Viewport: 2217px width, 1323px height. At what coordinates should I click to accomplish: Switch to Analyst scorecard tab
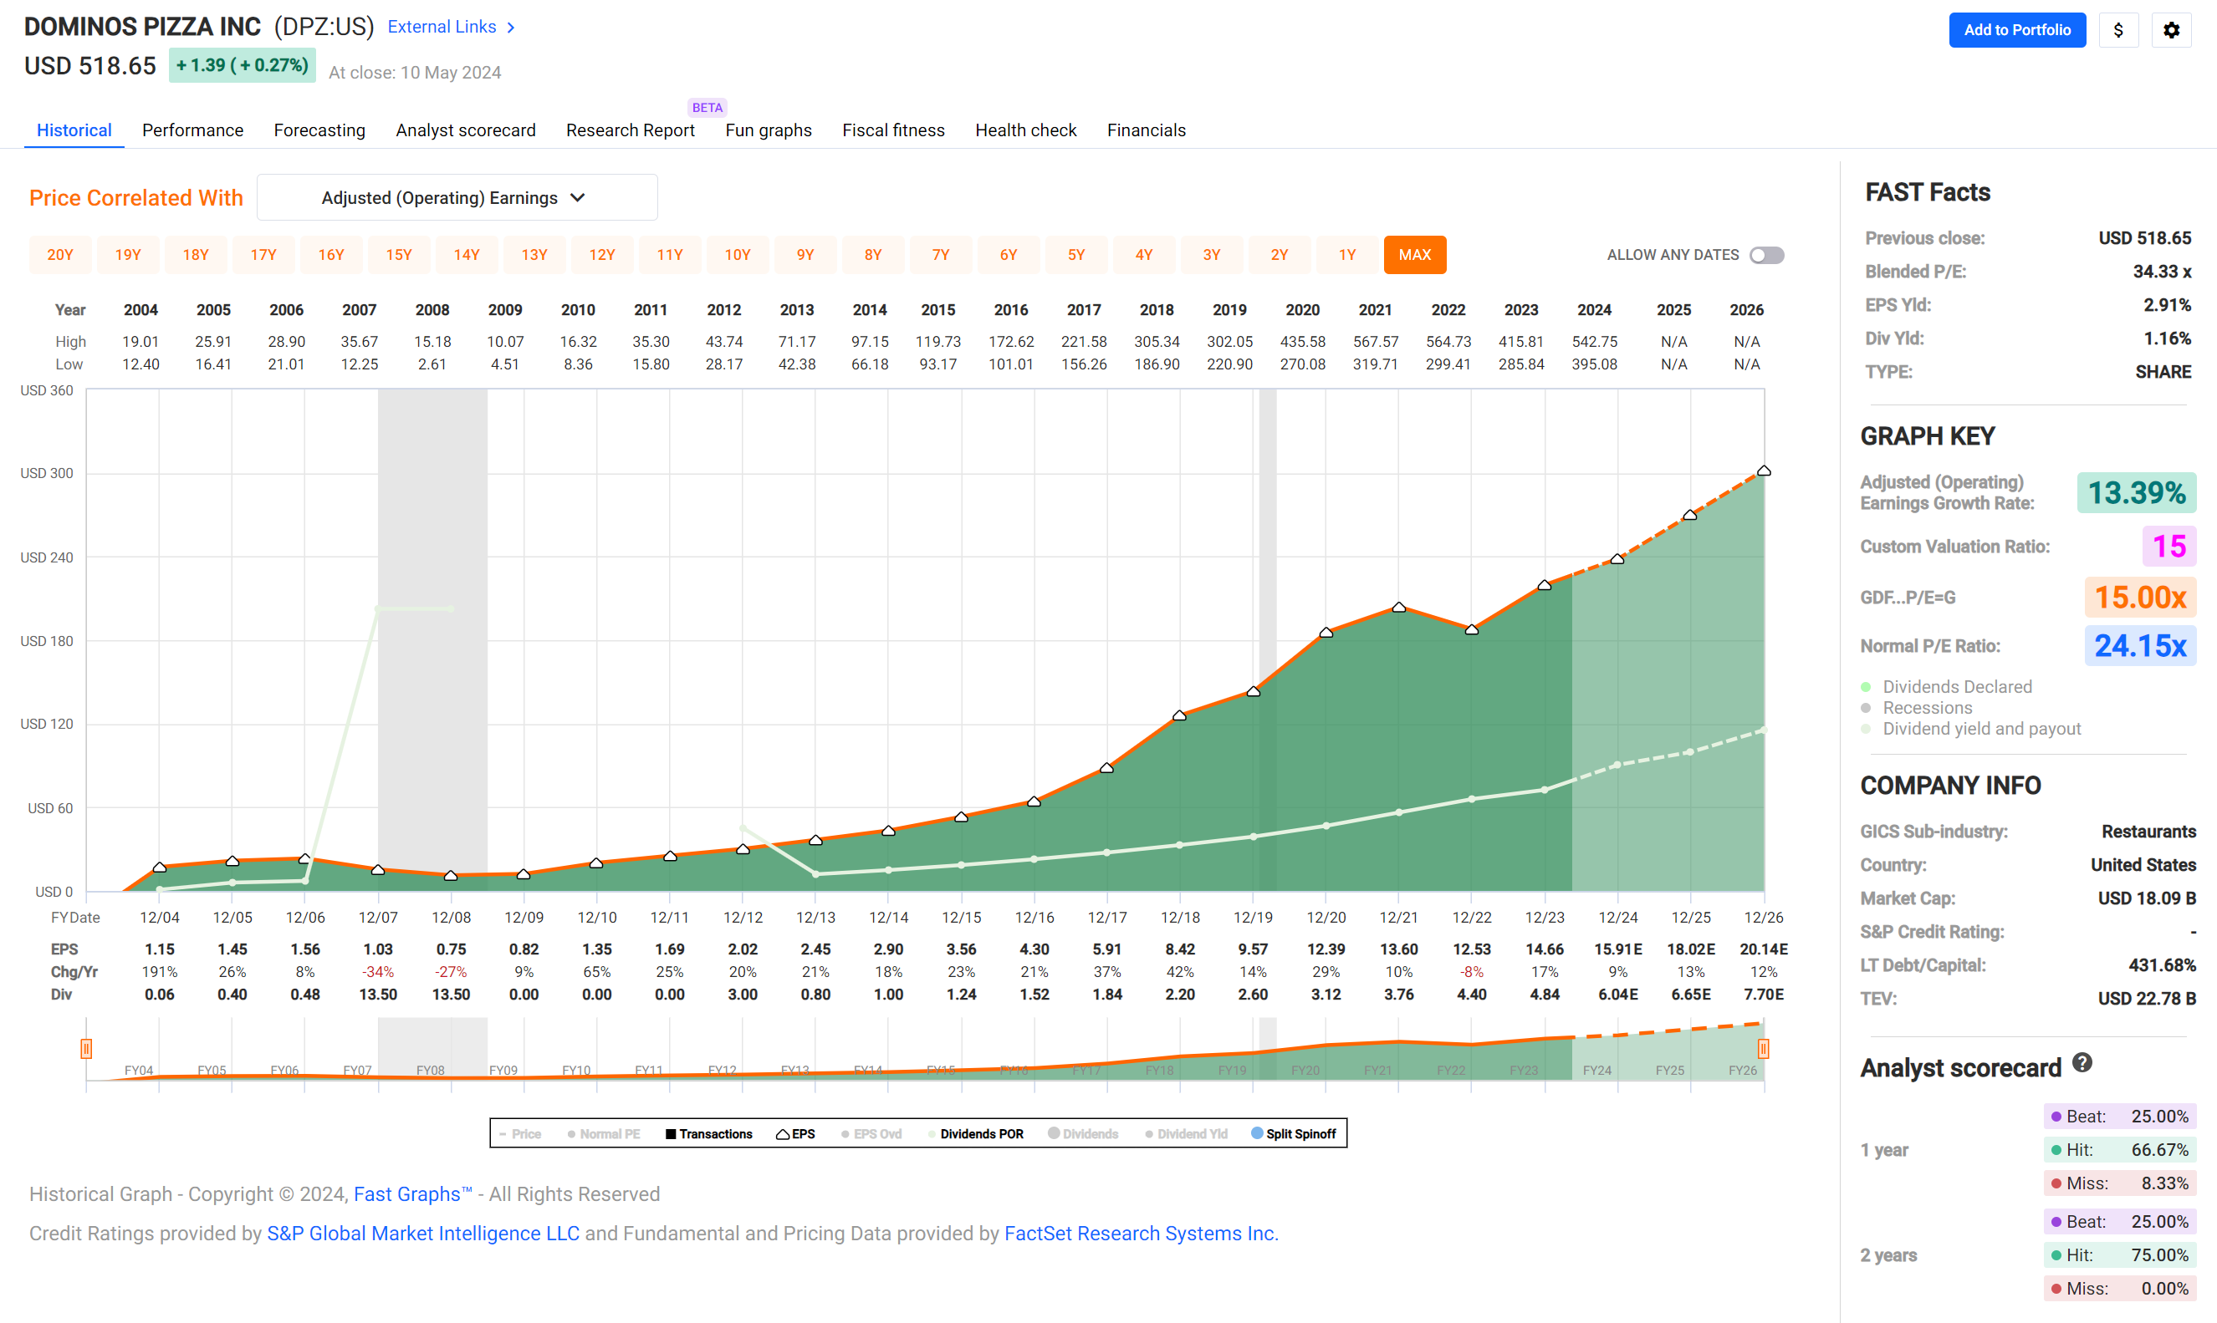(x=466, y=130)
